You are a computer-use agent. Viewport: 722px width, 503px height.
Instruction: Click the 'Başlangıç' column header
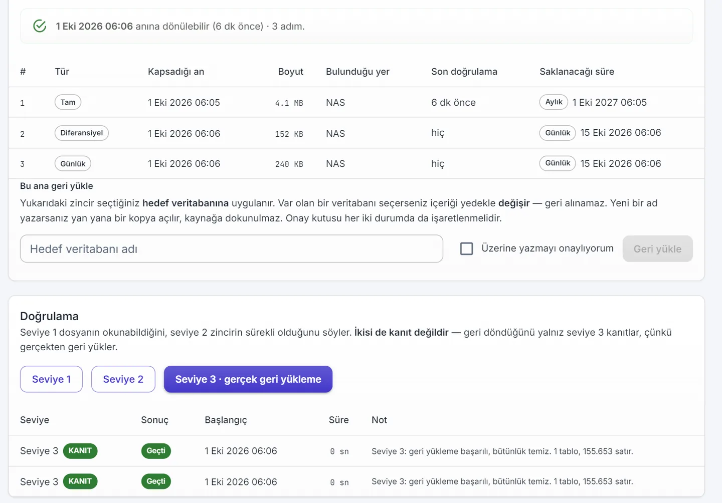click(x=226, y=420)
